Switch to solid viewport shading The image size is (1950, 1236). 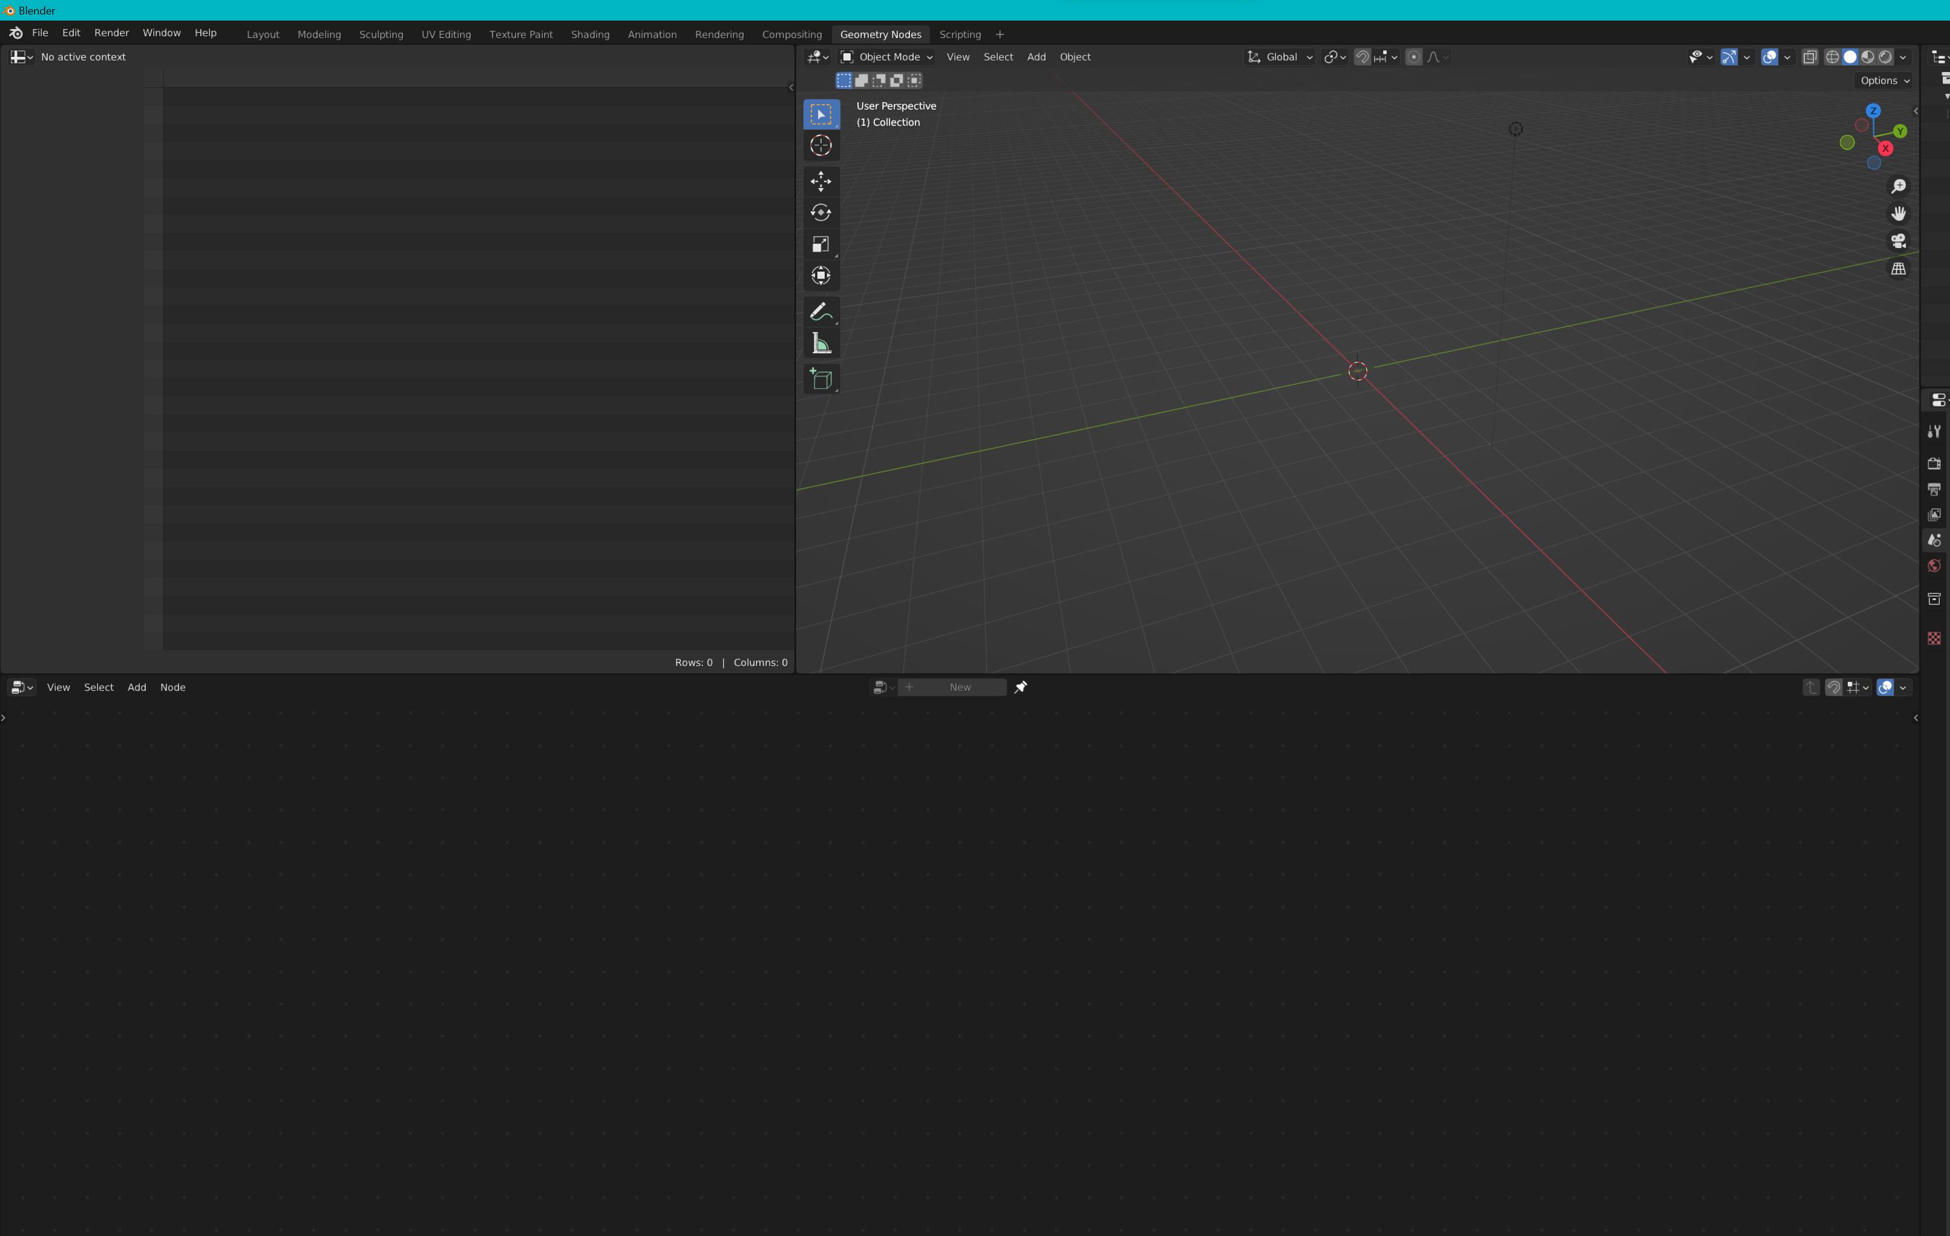(x=1850, y=57)
